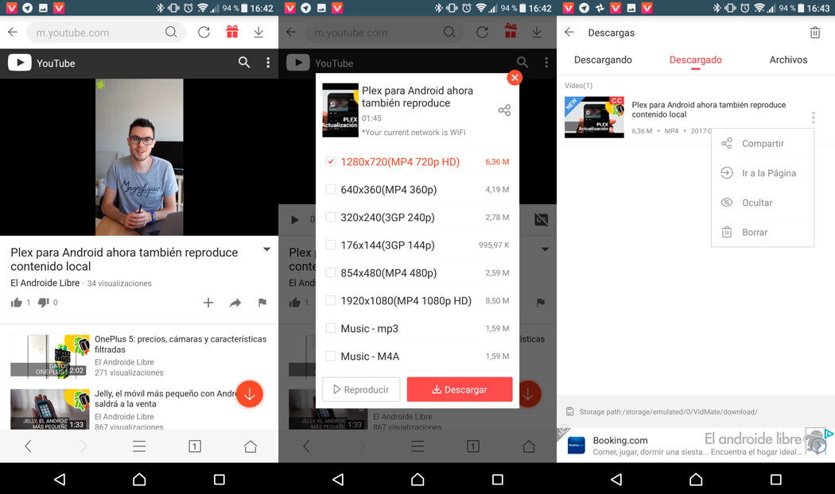Check the 640x360 MP4 360p option

pos(331,189)
